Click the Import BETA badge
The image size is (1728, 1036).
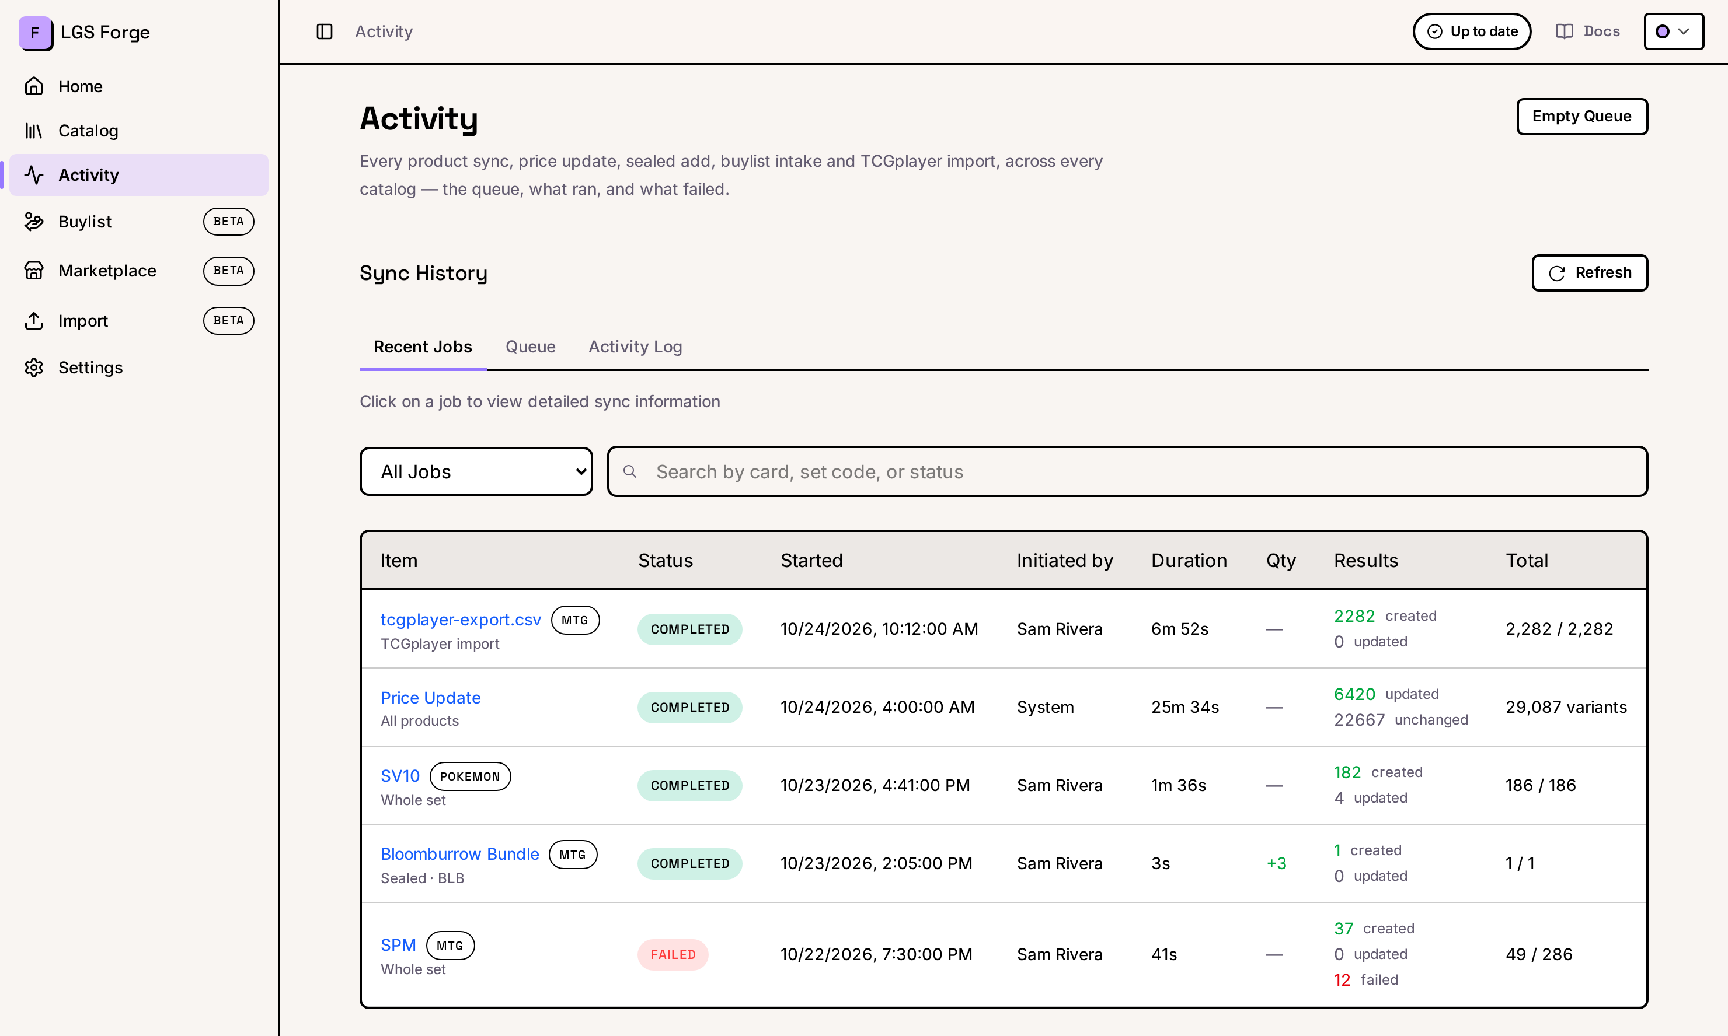tap(228, 320)
